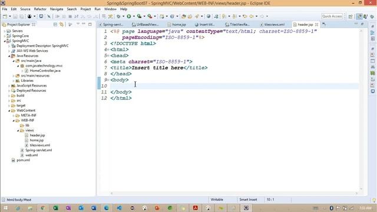Viewport: 377px width, 212px height.
Task: Click the External Tools run icon
Action: point(150,16)
